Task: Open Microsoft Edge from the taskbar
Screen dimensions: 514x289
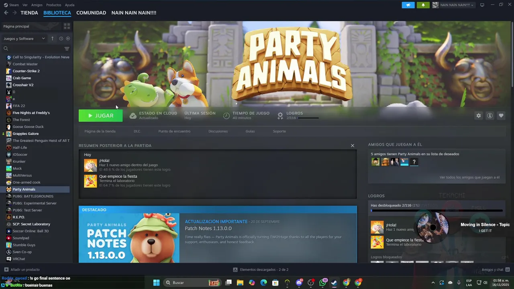Action: click(x=263, y=283)
